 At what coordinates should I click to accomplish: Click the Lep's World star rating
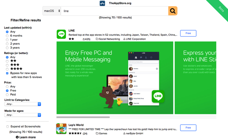pyautogui.click(x=75, y=133)
